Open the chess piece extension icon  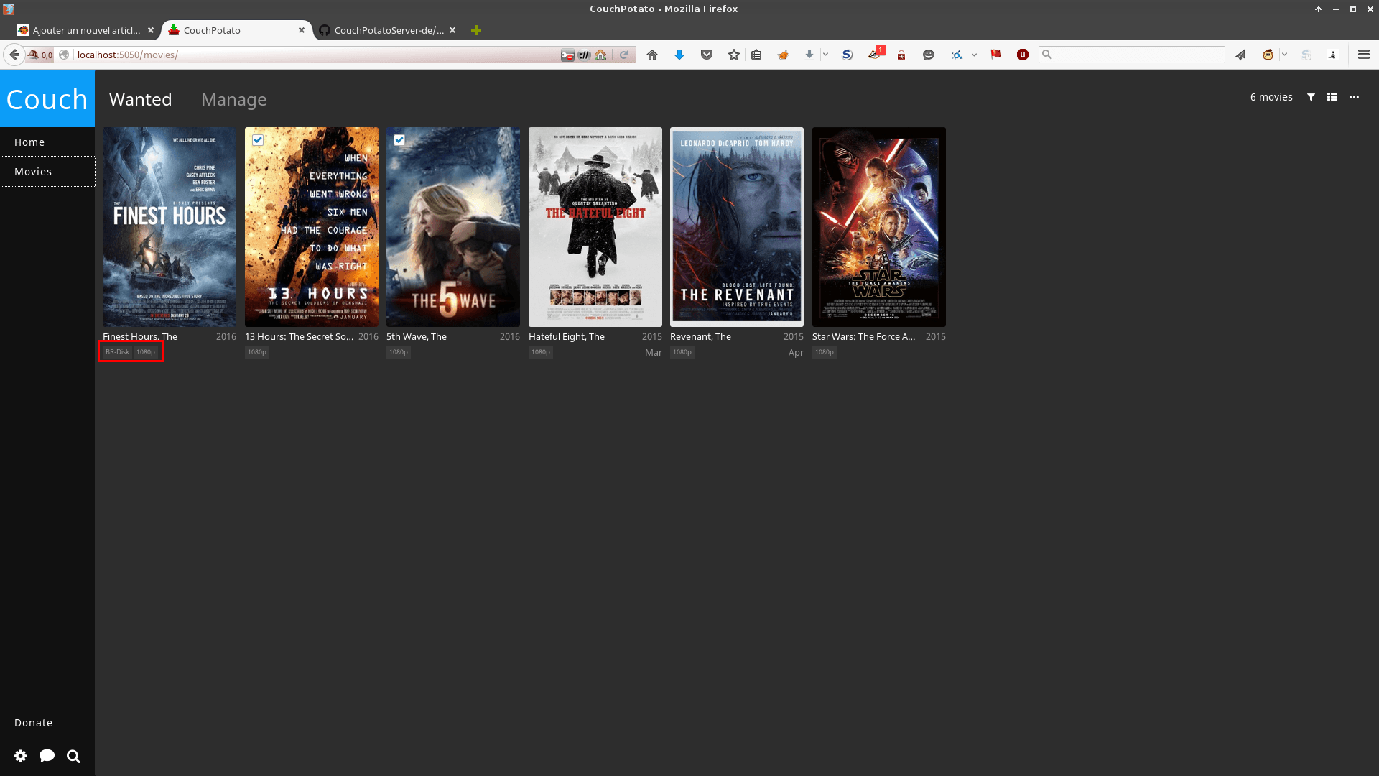[1333, 55]
